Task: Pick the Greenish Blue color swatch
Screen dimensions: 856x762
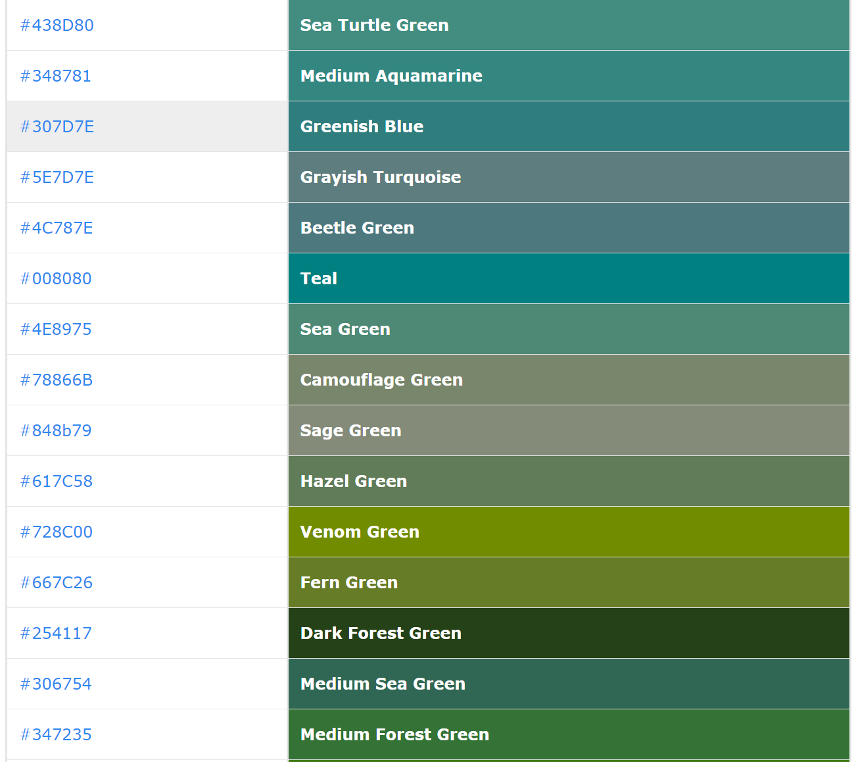Action: (568, 126)
